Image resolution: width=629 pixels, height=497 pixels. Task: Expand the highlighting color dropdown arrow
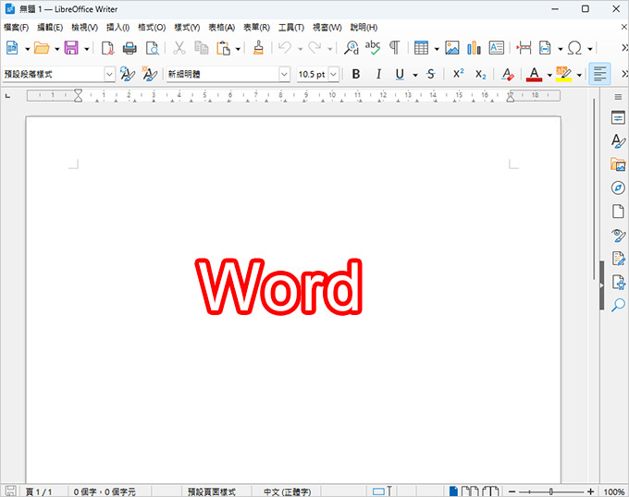click(x=579, y=75)
